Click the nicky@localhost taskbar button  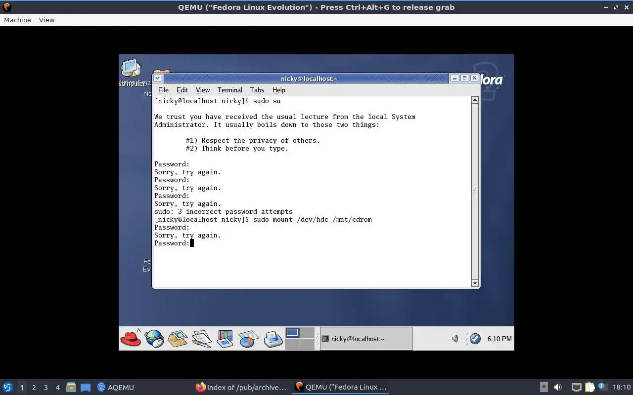tap(366, 339)
